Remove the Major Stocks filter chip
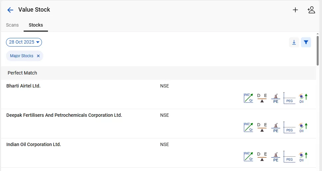 point(38,56)
